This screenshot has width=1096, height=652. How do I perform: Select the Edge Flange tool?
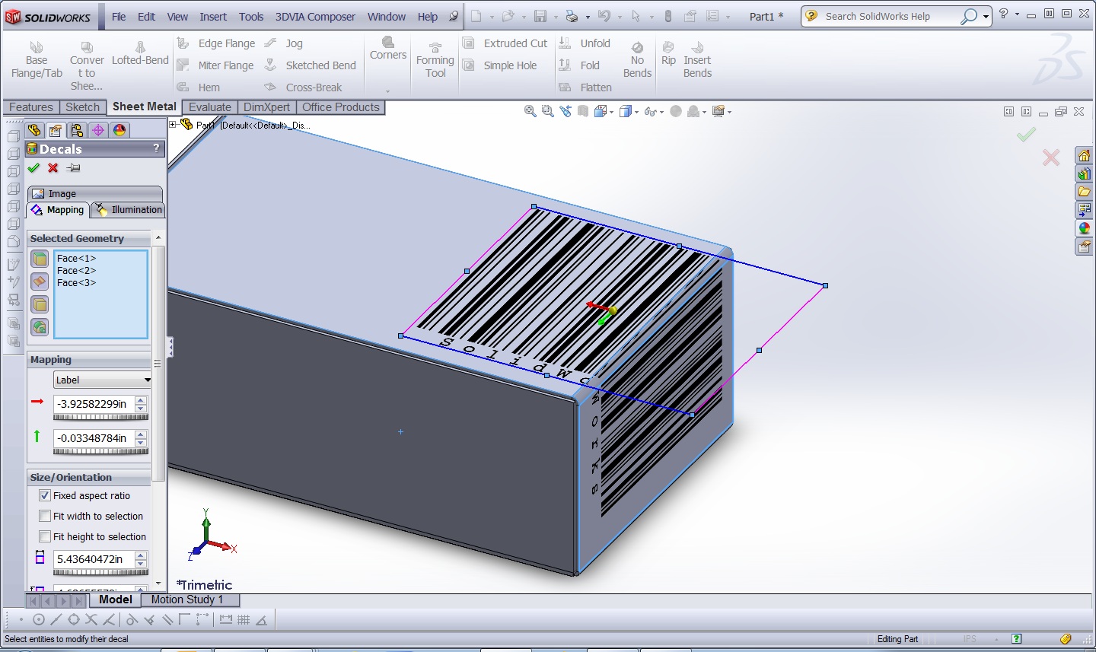(x=217, y=43)
